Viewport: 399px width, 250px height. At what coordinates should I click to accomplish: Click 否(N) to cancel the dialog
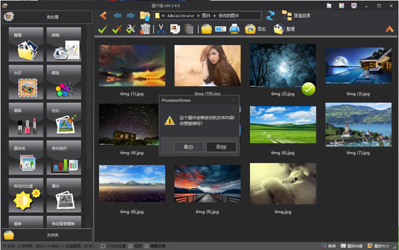click(x=221, y=147)
